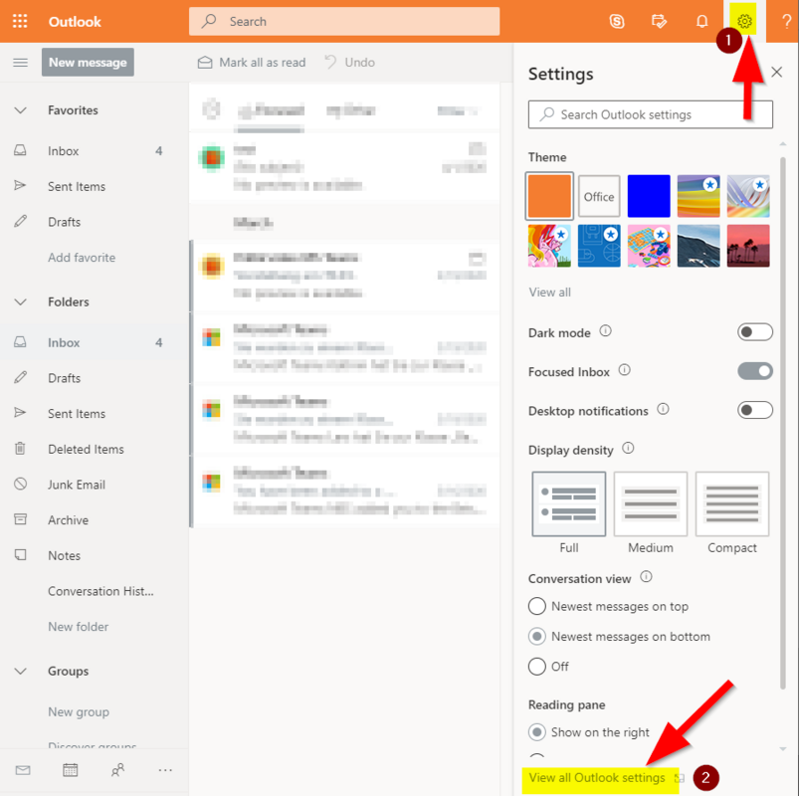The width and height of the screenshot is (799, 796).
Task: Click Dark mode info icon
Action: (605, 331)
